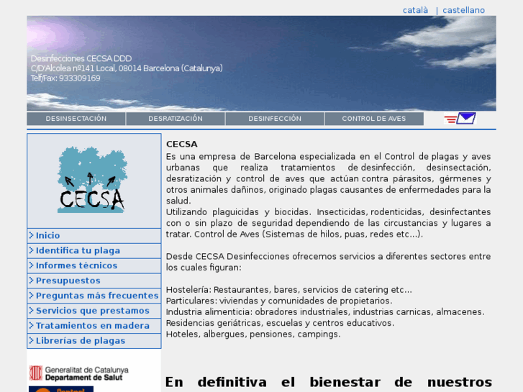Open Librerías de plagas page

pos(81,341)
